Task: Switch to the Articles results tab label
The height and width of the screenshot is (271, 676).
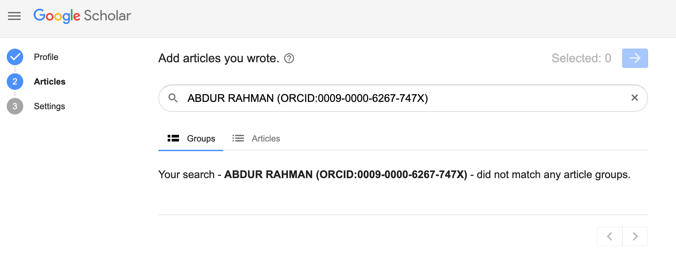Action: (x=266, y=138)
